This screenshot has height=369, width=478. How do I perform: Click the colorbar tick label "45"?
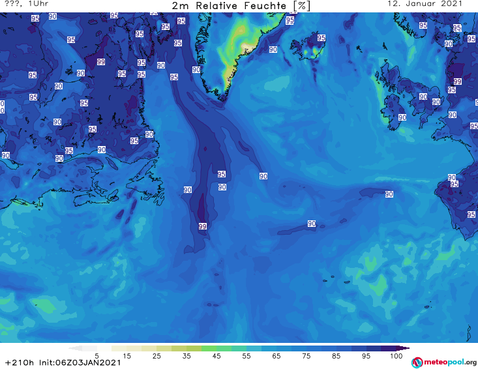click(216, 356)
